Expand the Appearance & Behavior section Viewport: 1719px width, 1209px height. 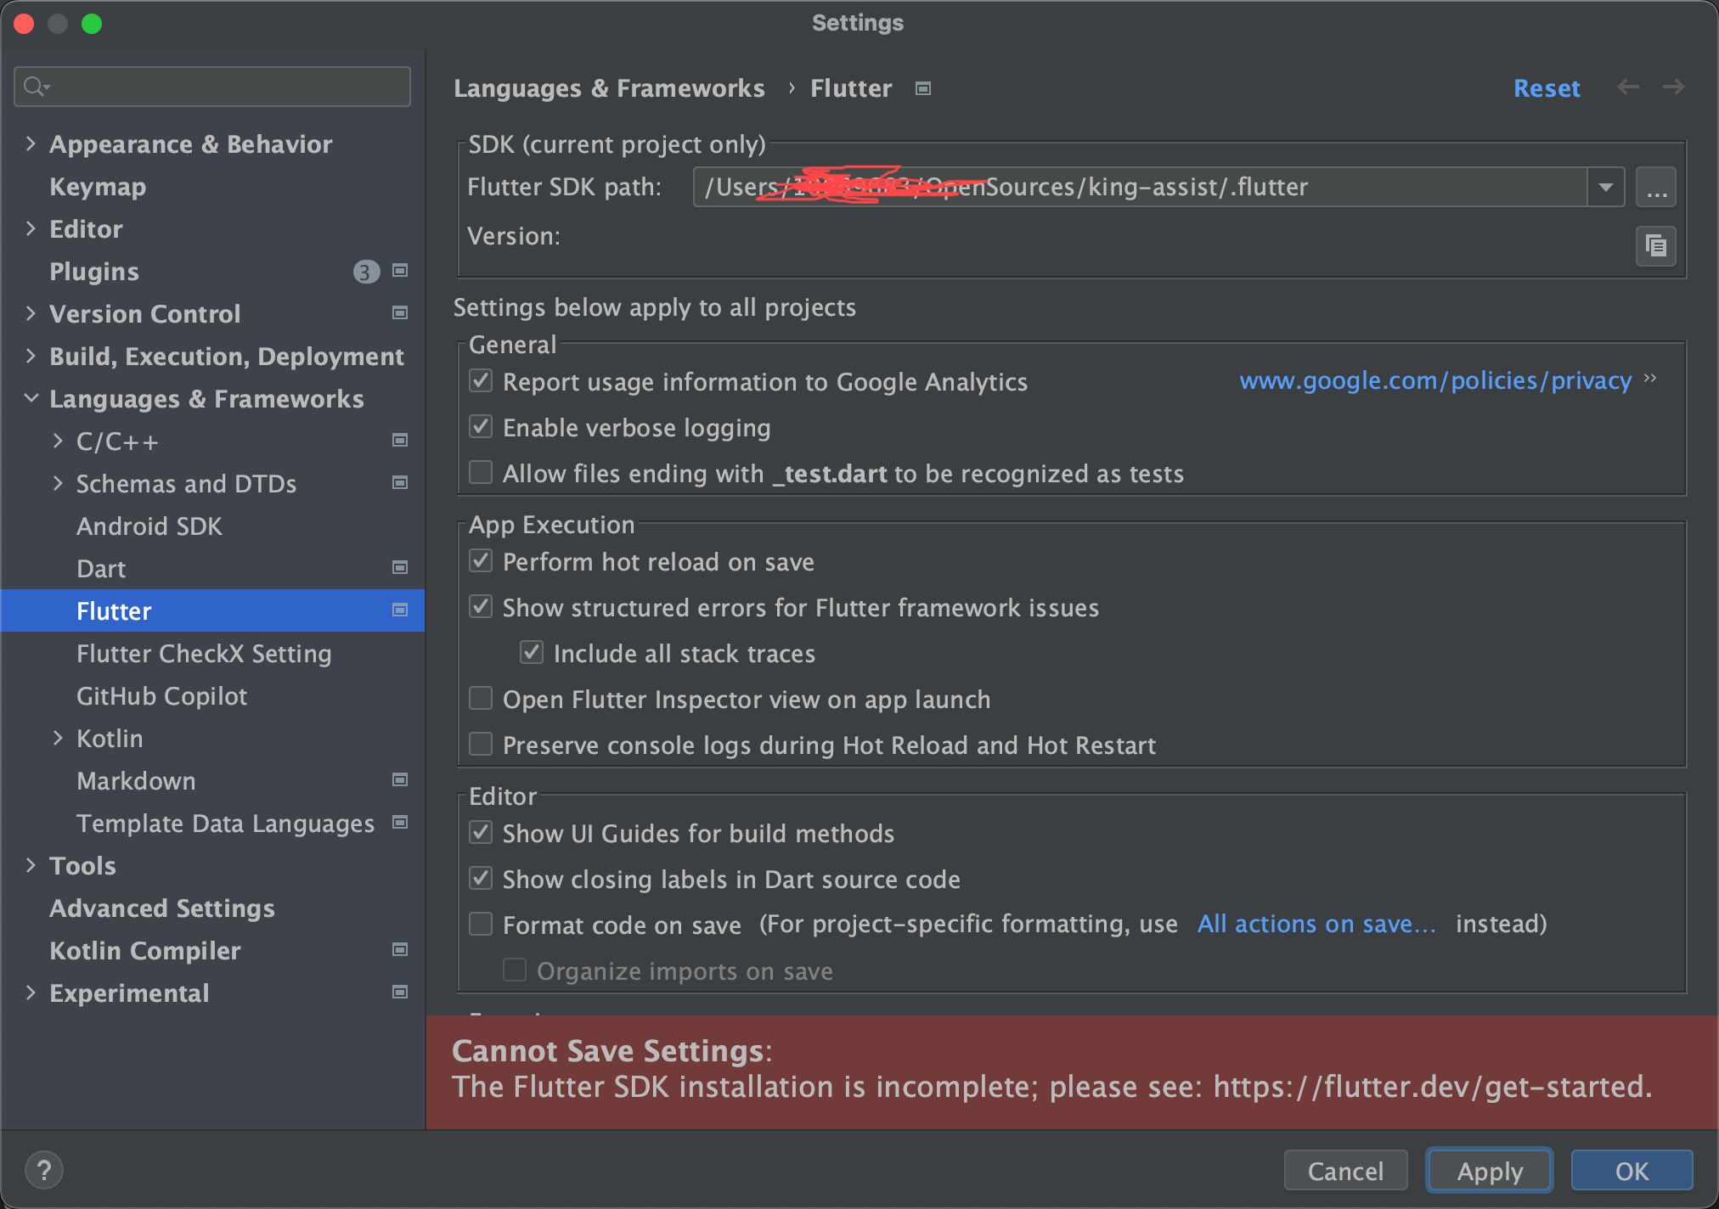[31, 143]
